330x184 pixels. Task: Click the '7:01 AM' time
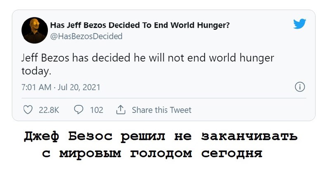[36, 88]
